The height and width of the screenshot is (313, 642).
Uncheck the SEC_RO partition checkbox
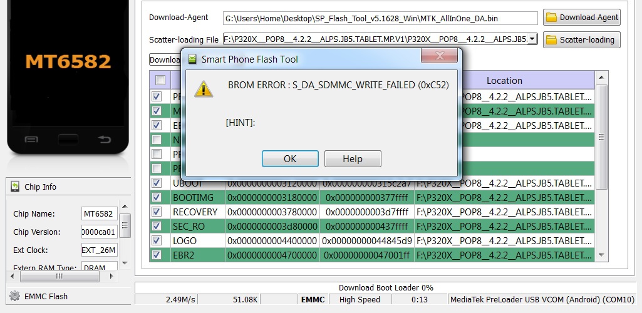[x=157, y=226]
